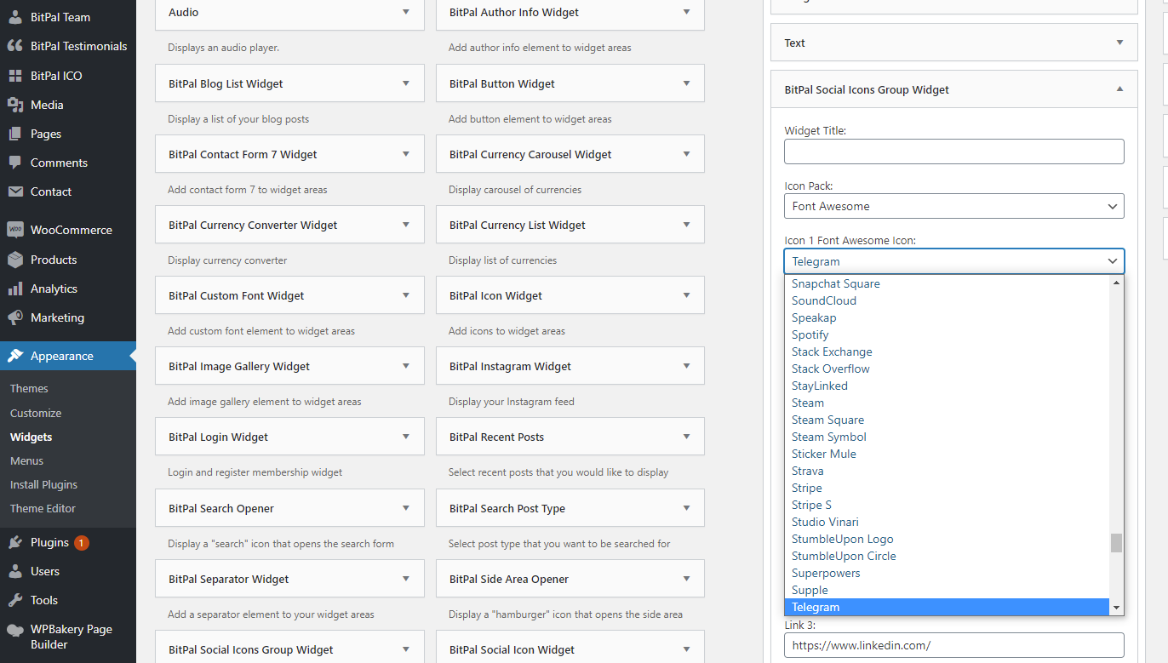Click the Widget Title input field
The height and width of the screenshot is (663, 1168).
(953, 151)
